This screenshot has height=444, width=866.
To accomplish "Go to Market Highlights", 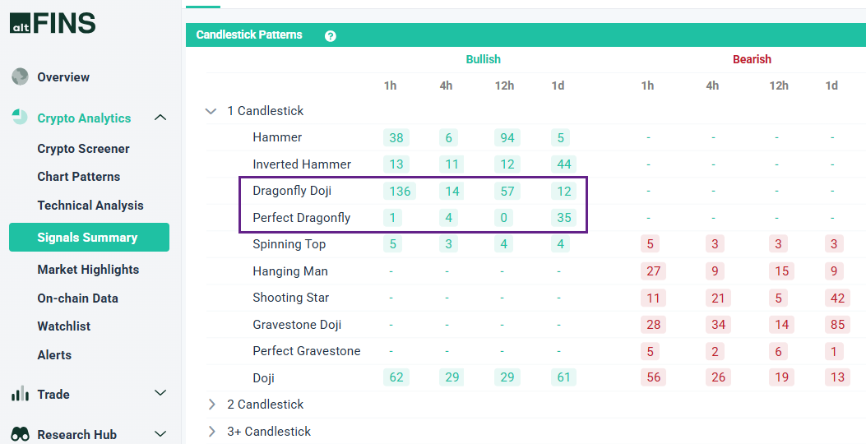I will (88, 270).
